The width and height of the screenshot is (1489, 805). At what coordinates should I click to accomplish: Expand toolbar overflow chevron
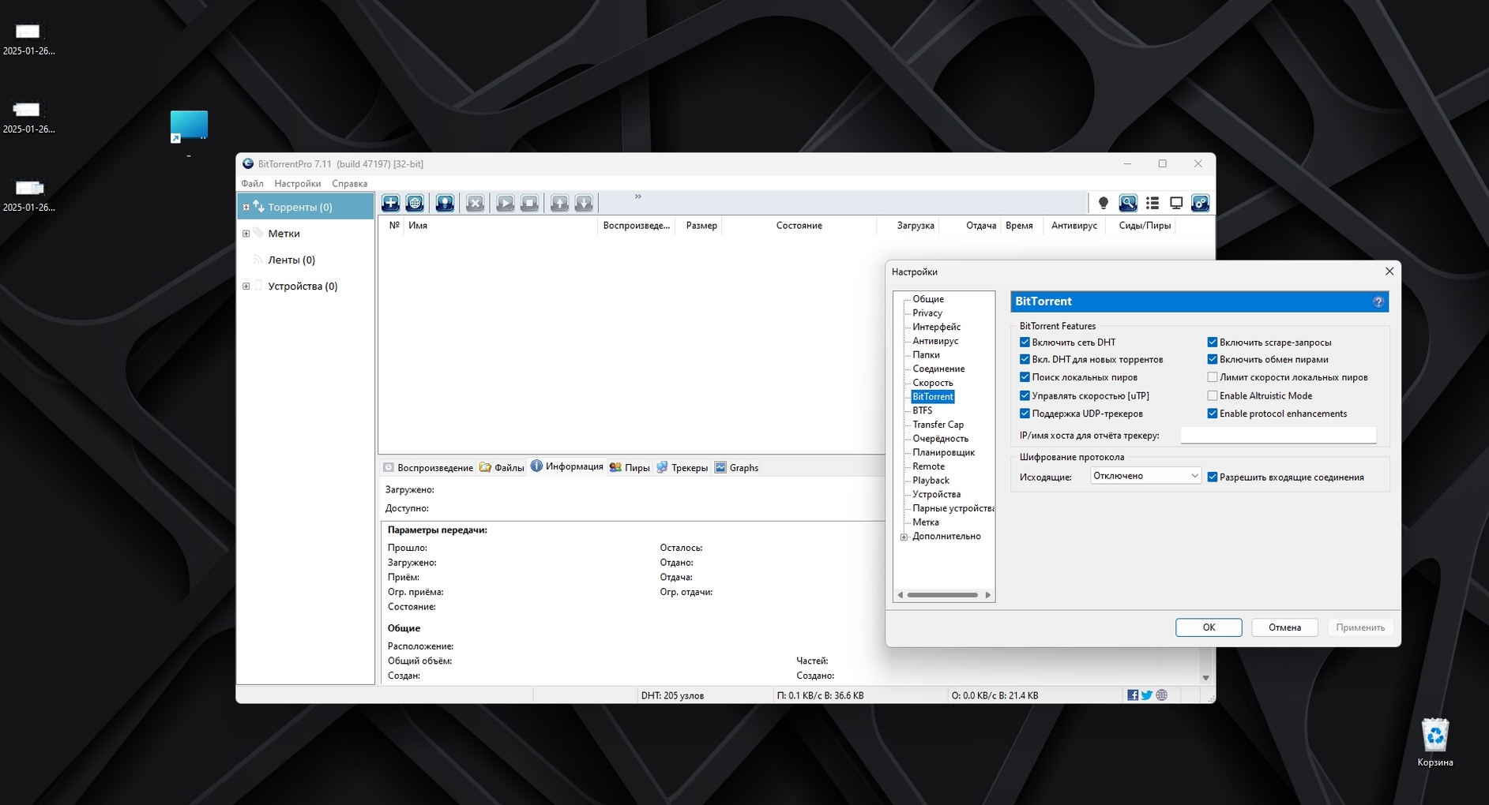(x=638, y=197)
